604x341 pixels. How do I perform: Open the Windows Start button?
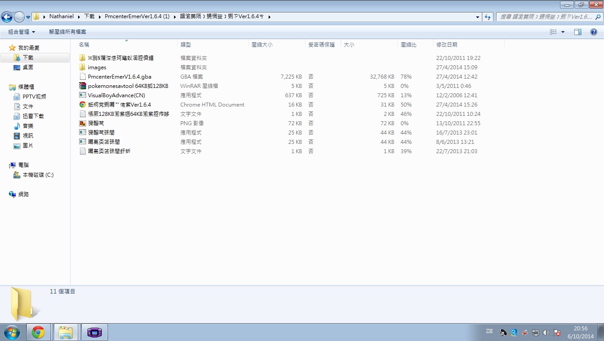tap(11, 332)
